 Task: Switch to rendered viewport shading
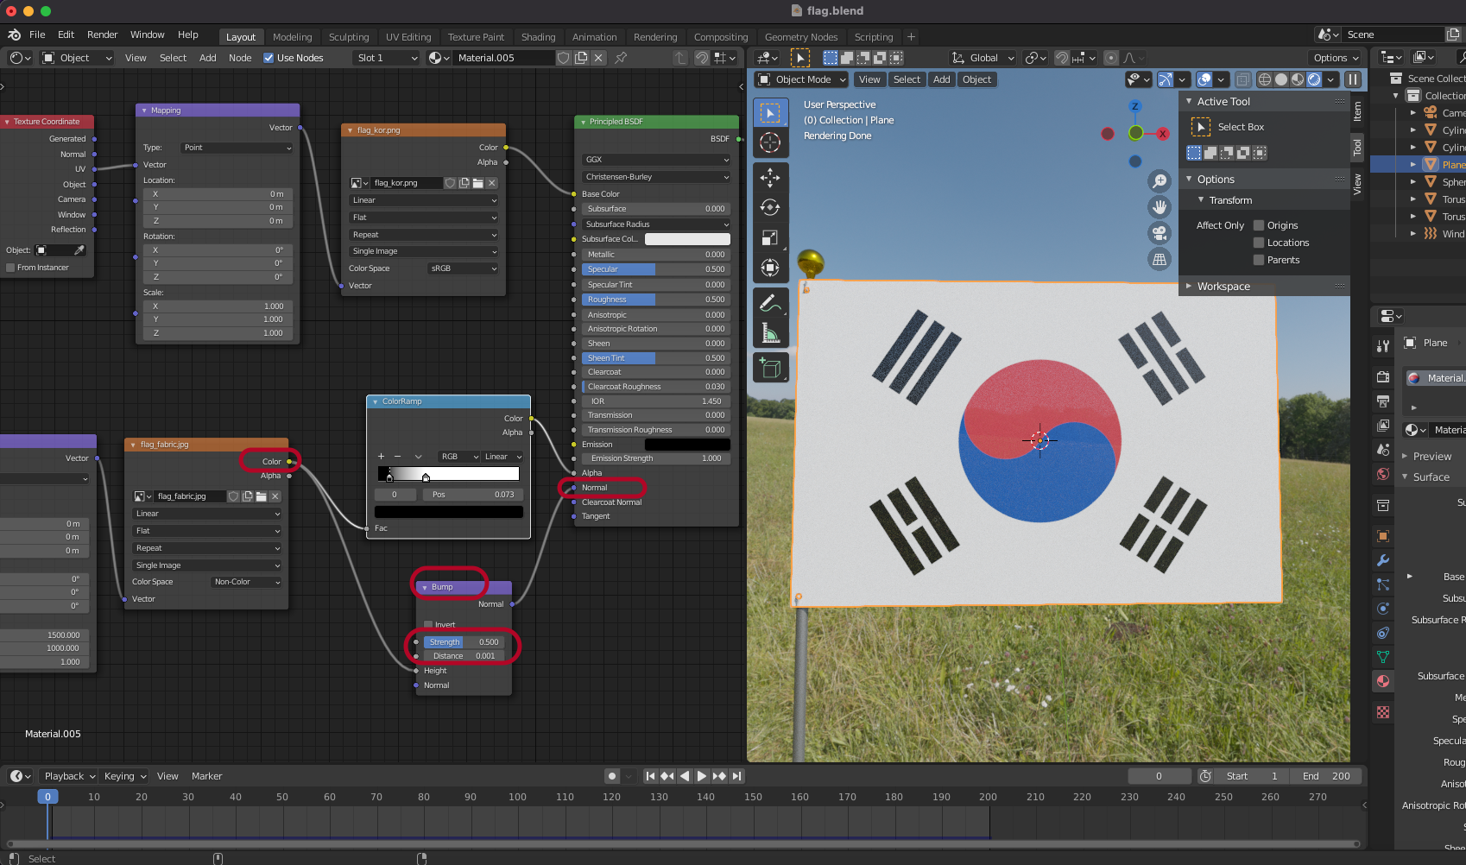(1314, 79)
